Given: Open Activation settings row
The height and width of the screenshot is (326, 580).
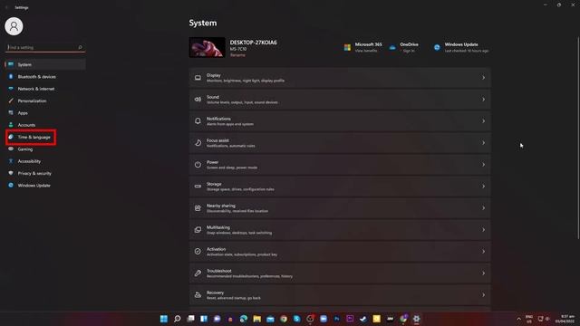Looking at the screenshot, I should point(340,252).
